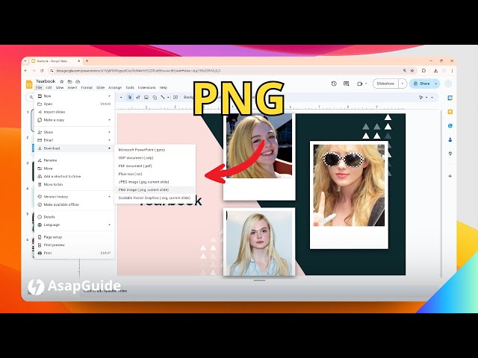
Task: Download as Microsoft PowerPoint
Action: pyautogui.click(x=155, y=150)
